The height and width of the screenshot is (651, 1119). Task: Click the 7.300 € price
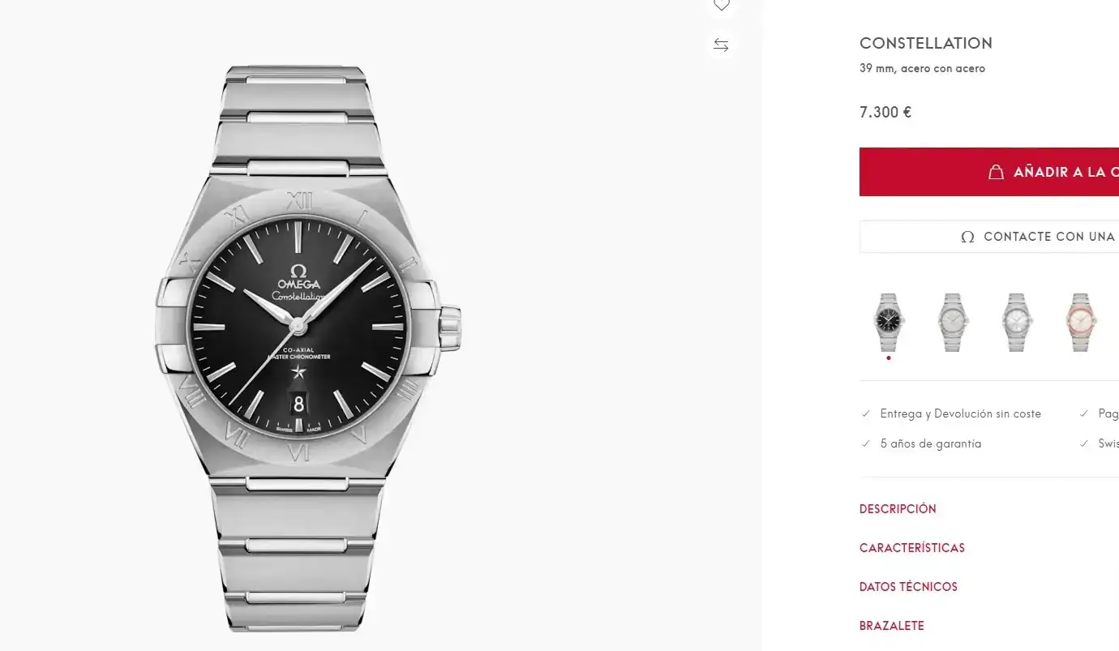pos(885,113)
